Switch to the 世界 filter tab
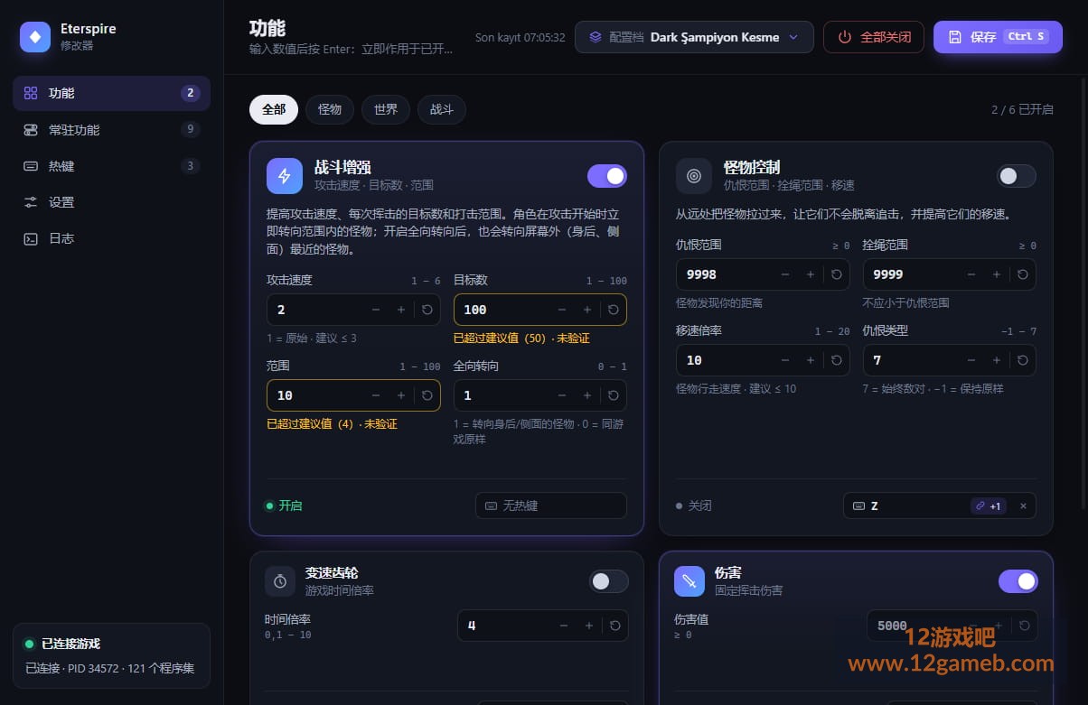Image resolution: width=1088 pixels, height=705 pixels. [386, 109]
